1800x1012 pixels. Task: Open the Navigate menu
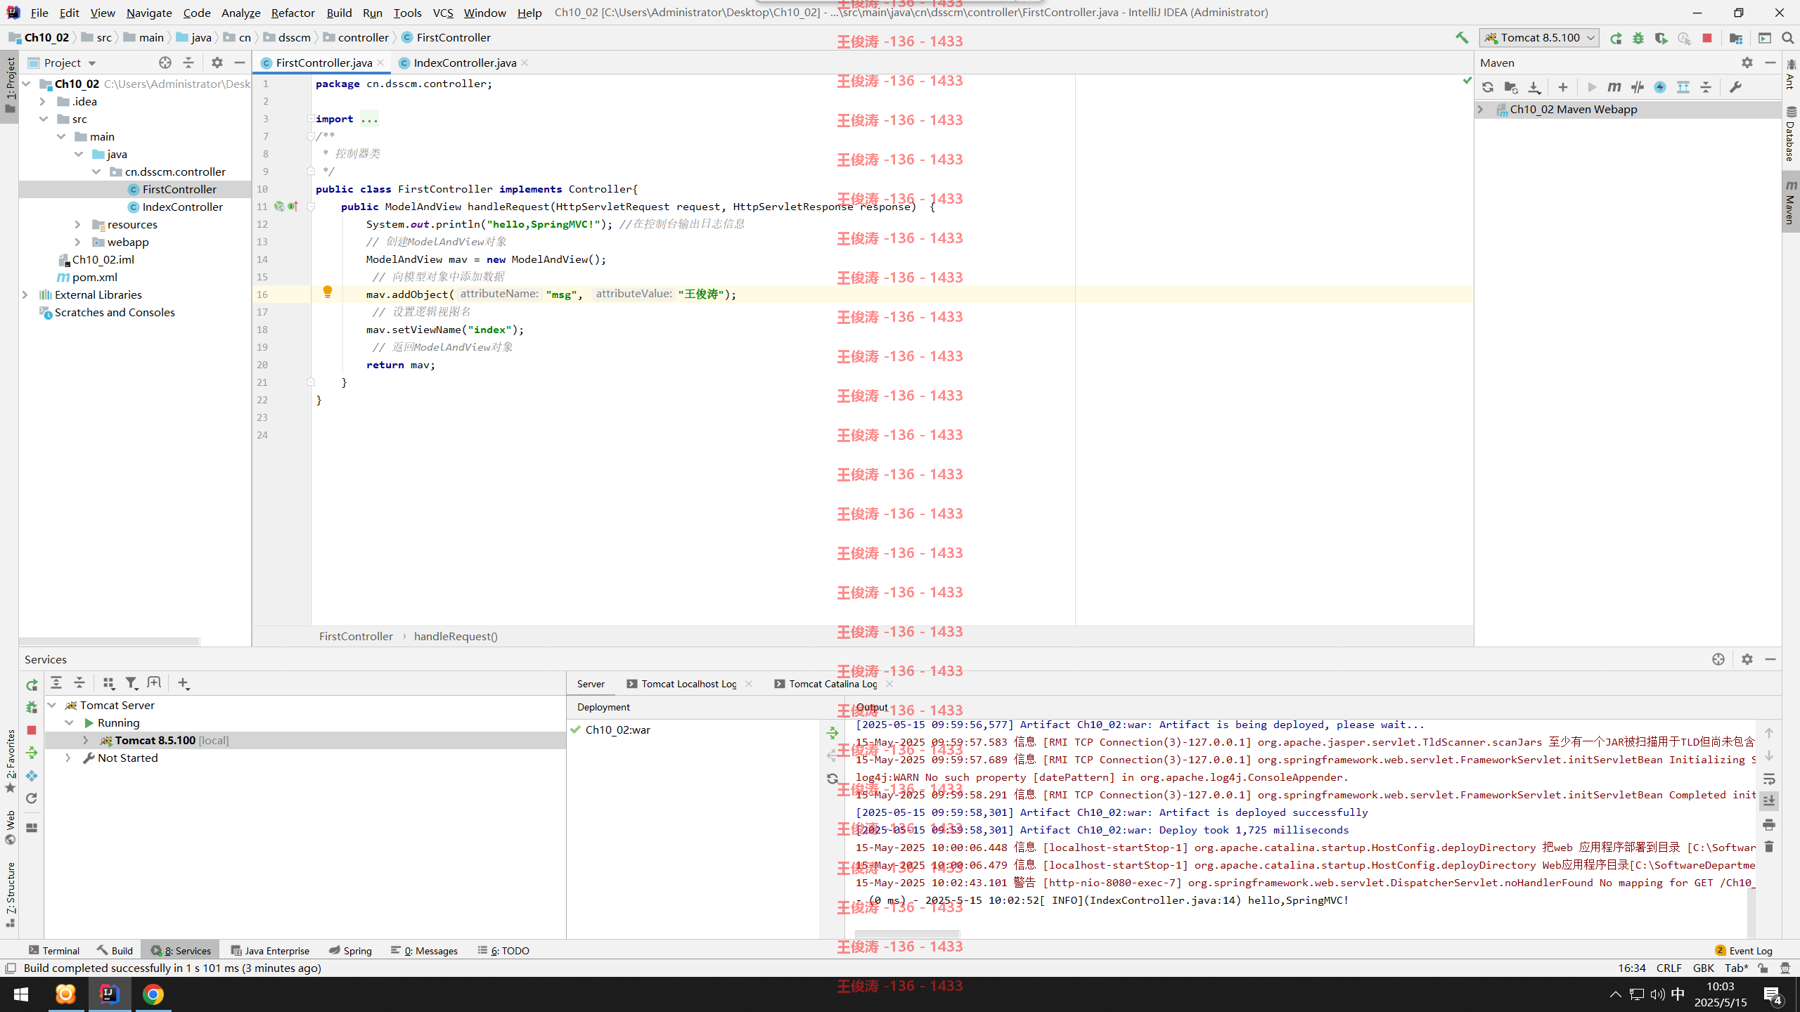click(x=149, y=13)
